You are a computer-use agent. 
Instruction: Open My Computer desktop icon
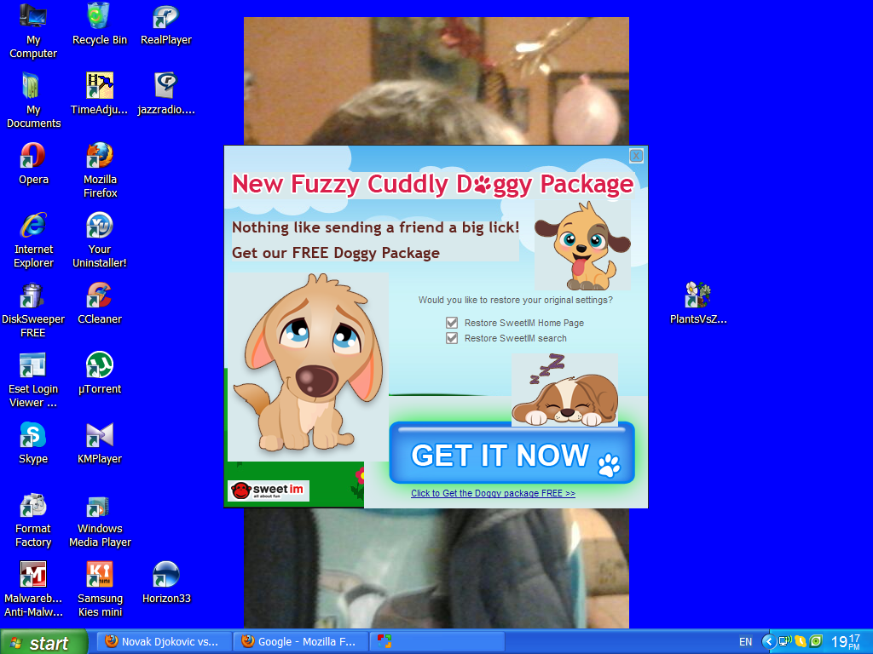[x=33, y=31]
